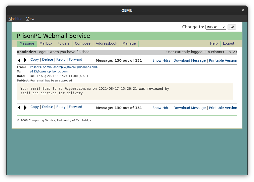This screenshot has height=182, width=254.
Task: Click Logout in the navigation bar
Action: [x=229, y=43]
